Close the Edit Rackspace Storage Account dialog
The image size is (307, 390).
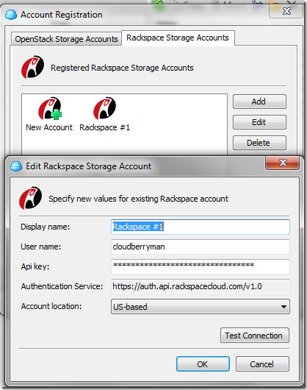(283, 163)
